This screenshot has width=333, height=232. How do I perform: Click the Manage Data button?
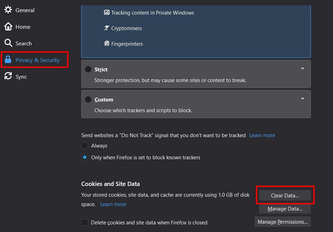tap(285, 208)
